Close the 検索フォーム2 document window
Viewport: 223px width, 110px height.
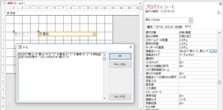pyautogui.click(x=140, y=3)
